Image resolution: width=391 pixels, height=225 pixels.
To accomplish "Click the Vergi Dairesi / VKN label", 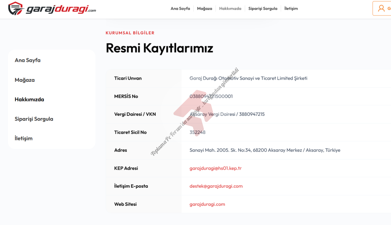I will click(135, 114).
